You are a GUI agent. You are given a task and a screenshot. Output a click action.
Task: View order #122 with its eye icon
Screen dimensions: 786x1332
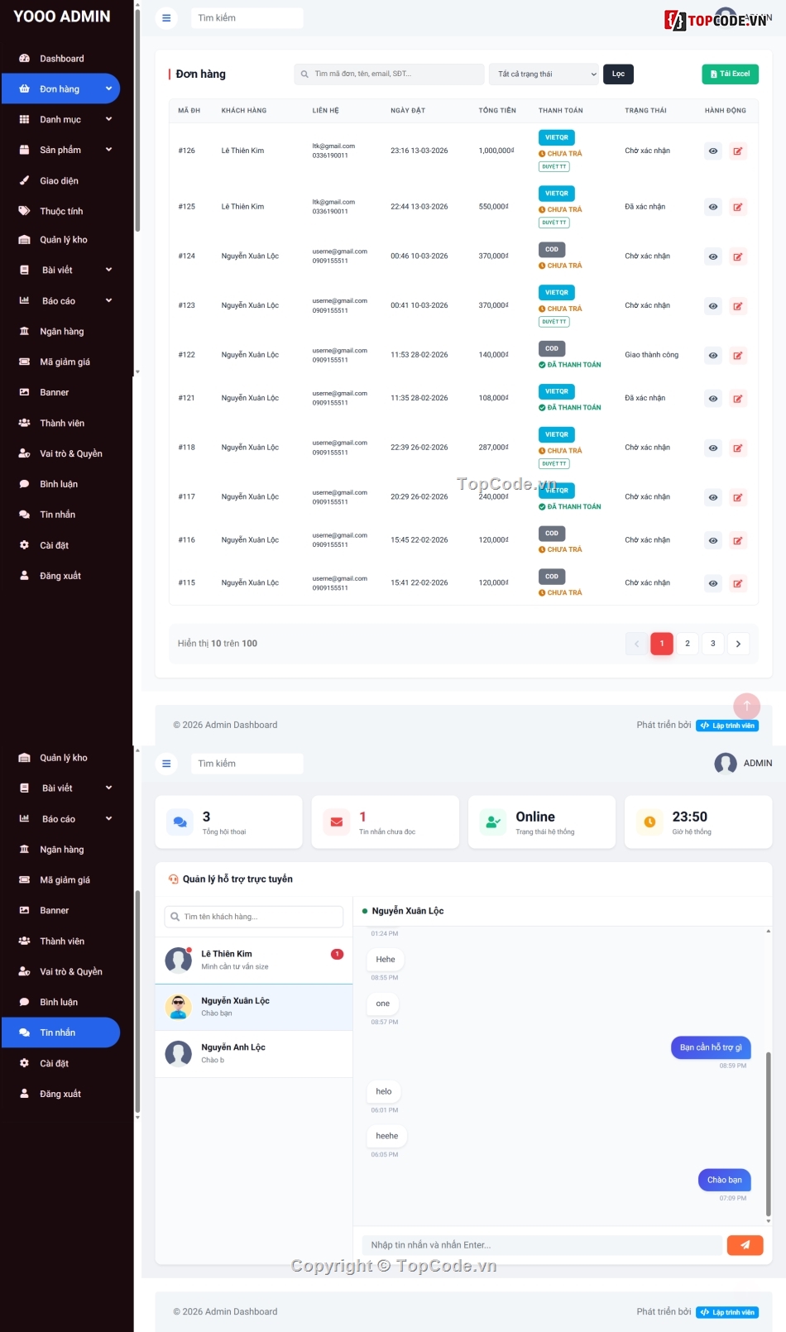[712, 356]
